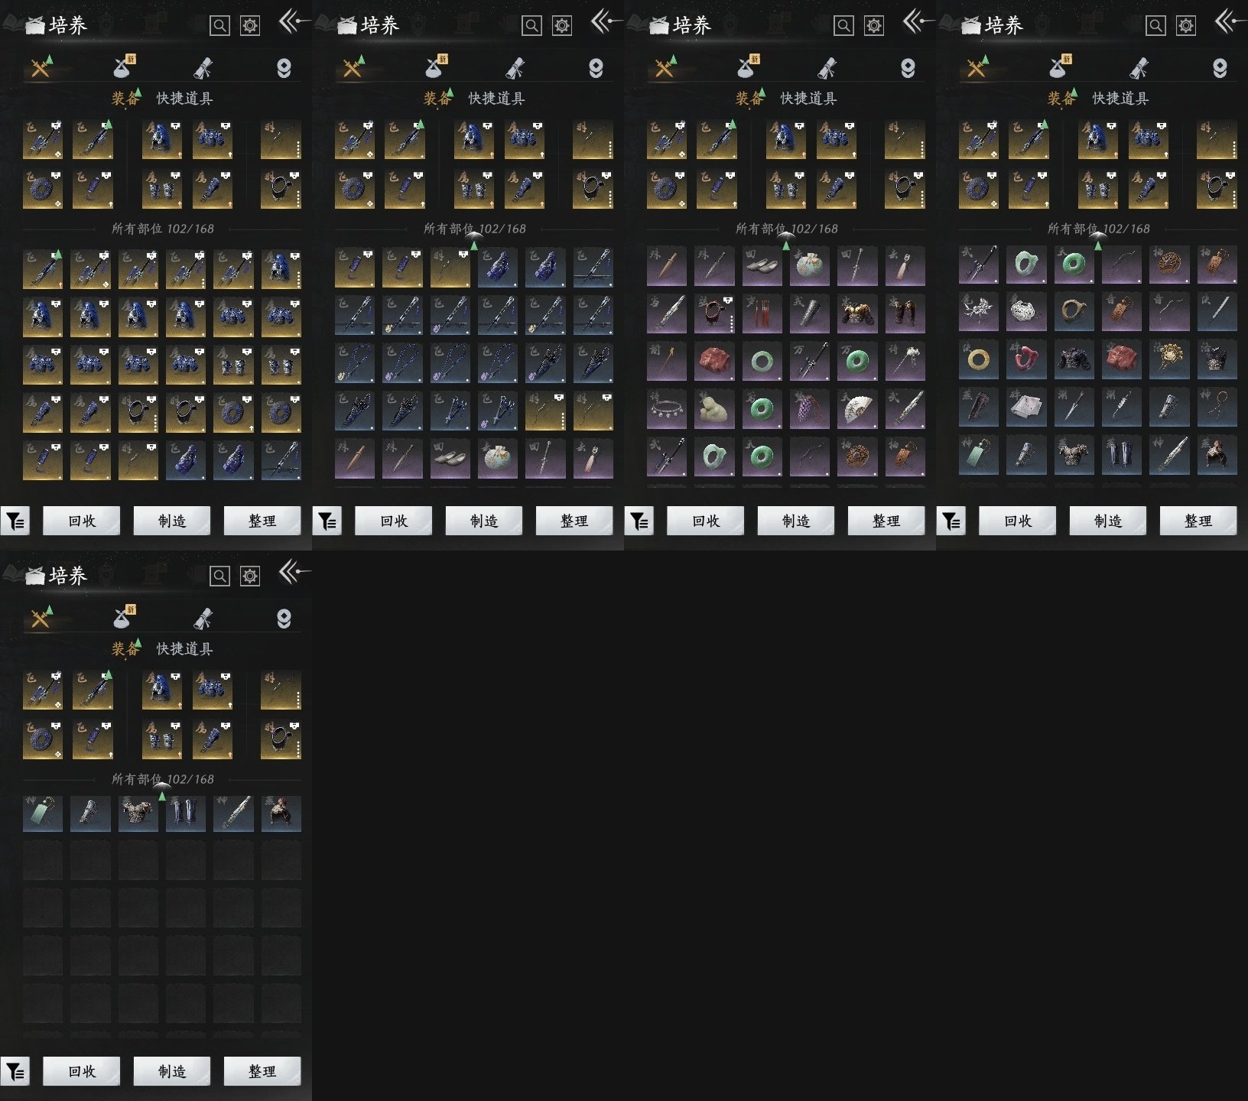The image size is (1248, 1101).
Task: Choose the white paper sheets item
Action: (x=1025, y=409)
